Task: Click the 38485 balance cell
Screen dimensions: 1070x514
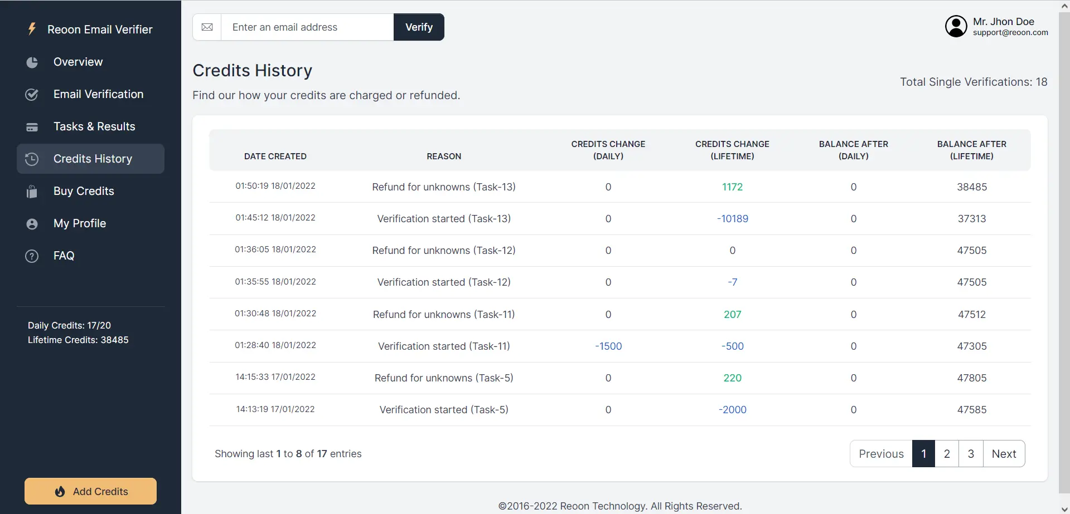Action: 972,187
